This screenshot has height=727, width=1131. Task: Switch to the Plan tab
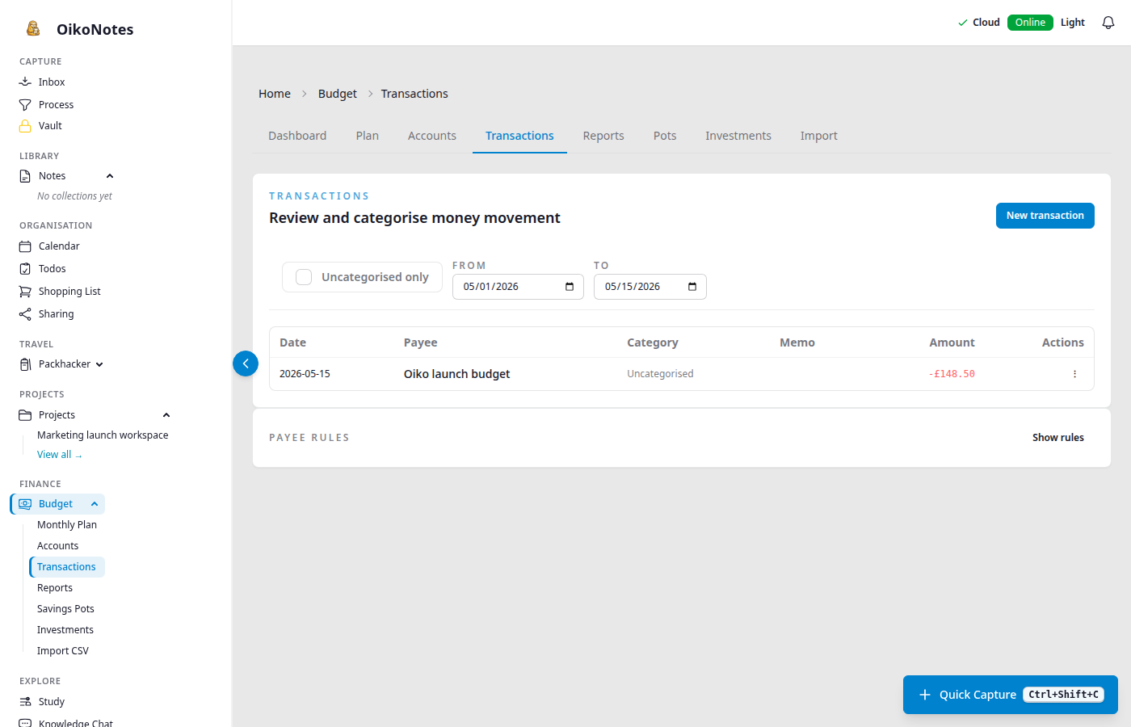pos(368,136)
